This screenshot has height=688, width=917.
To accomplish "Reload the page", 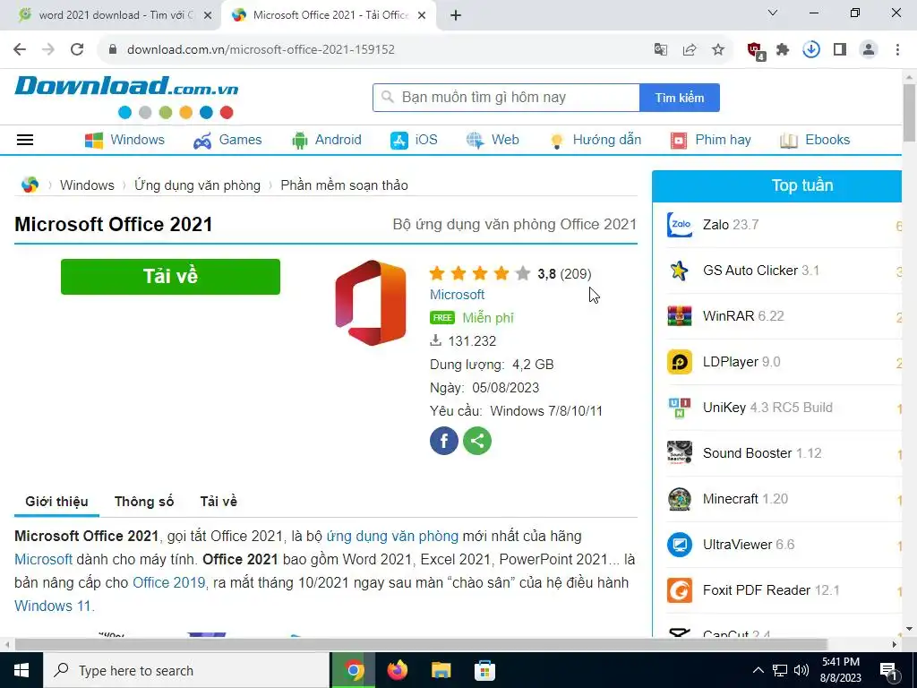I will click(77, 49).
